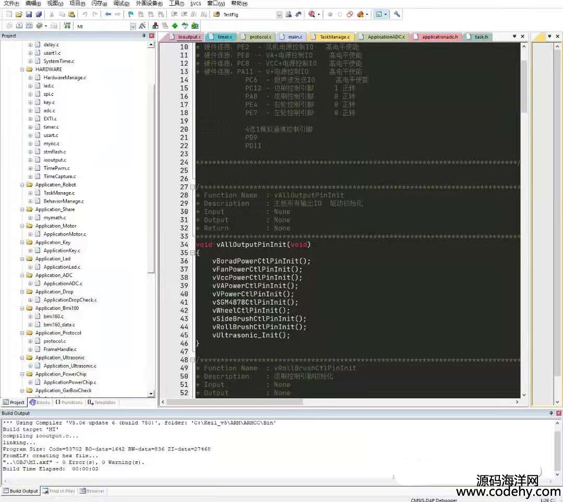Image resolution: width=563 pixels, height=502 pixels.
Task: Open the Select Software Packs icon
Action: [185, 26]
